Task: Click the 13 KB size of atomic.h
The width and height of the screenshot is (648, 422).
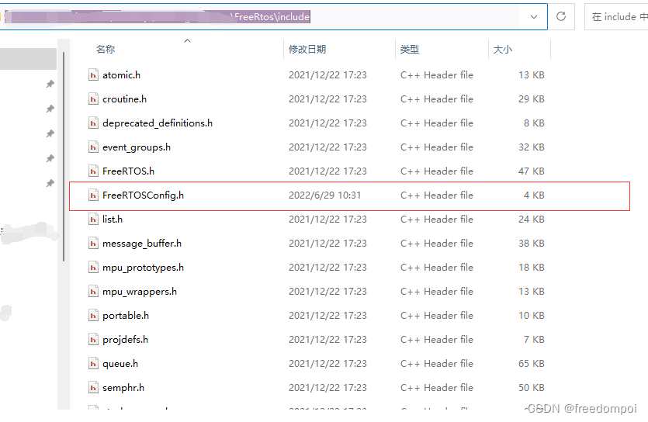Action: (x=532, y=75)
